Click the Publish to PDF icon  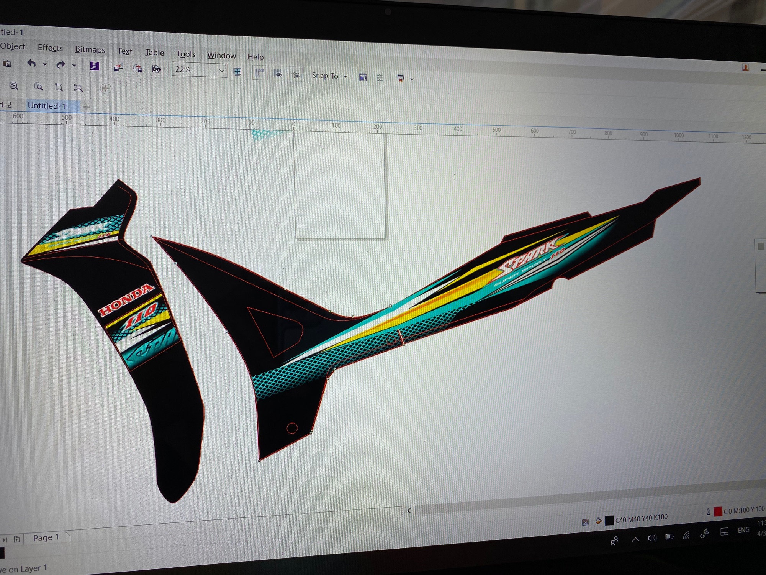point(157,69)
